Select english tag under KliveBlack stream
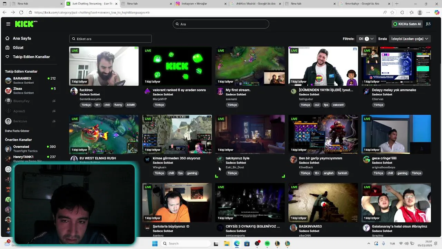Viewport: 442px width, 249px height. (x=329, y=173)
